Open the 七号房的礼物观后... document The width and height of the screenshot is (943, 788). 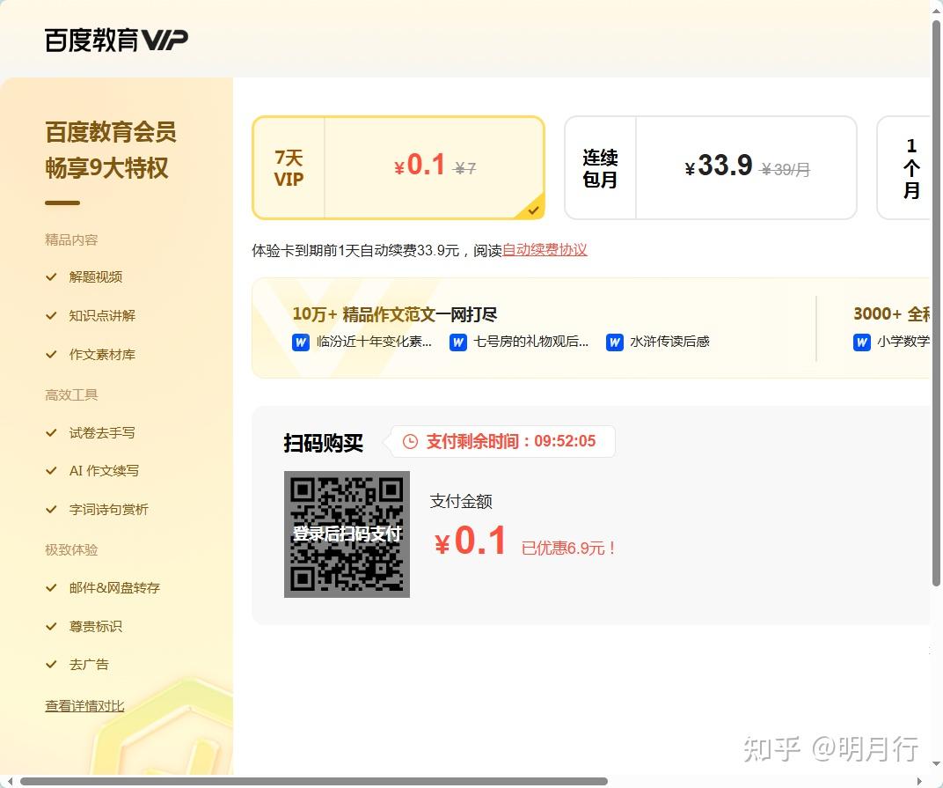click(x=531, y=342)
